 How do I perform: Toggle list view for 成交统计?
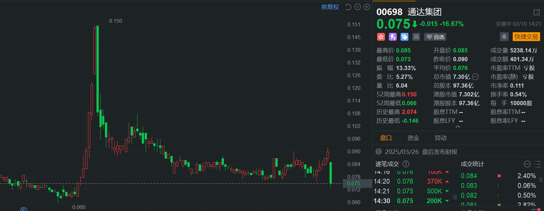tap(537, 164)
